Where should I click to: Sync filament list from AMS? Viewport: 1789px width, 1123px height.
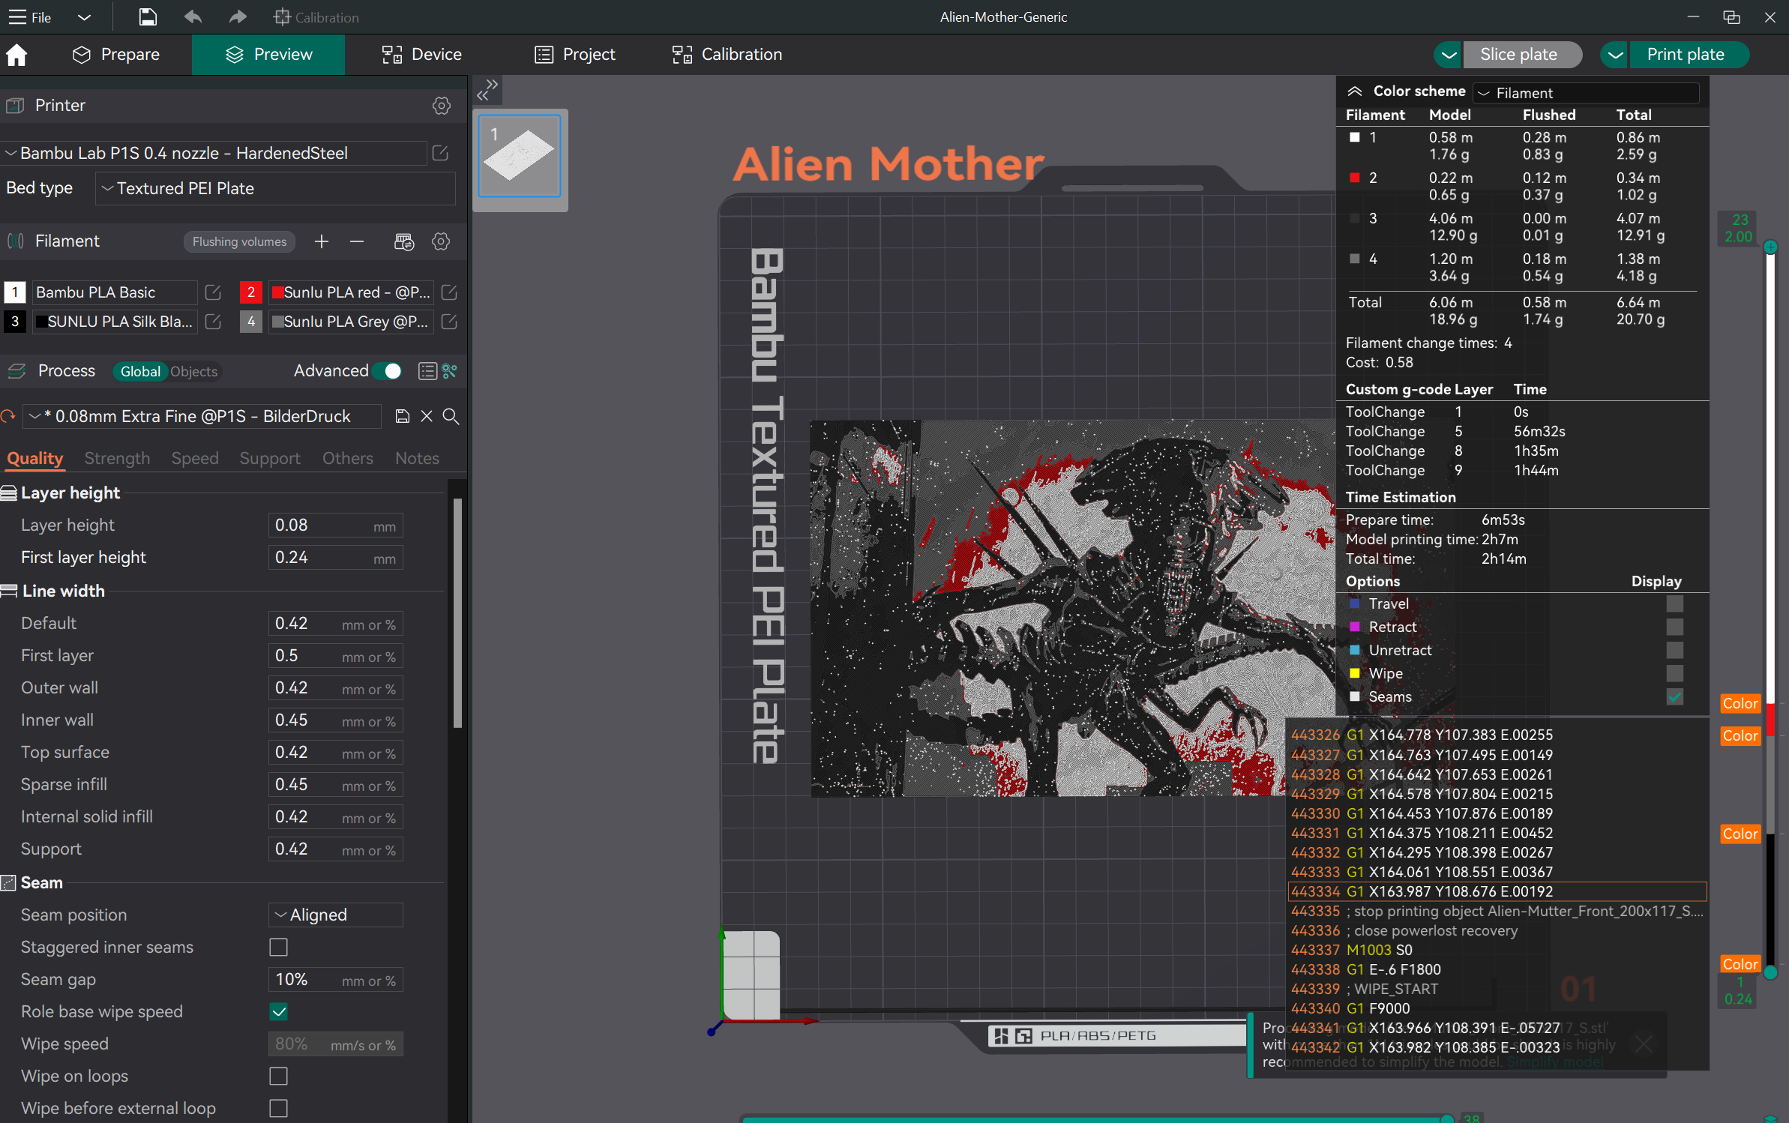(403, 241)
